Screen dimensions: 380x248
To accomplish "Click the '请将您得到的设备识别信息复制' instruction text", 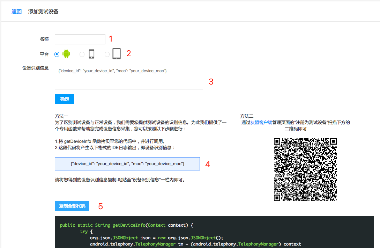I will click(x=120, y=180).
